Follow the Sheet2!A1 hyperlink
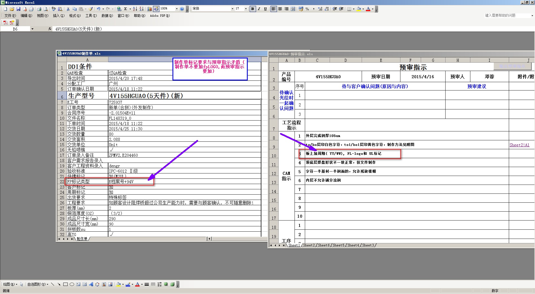This screenshot has height=294, width=535. 519,145
